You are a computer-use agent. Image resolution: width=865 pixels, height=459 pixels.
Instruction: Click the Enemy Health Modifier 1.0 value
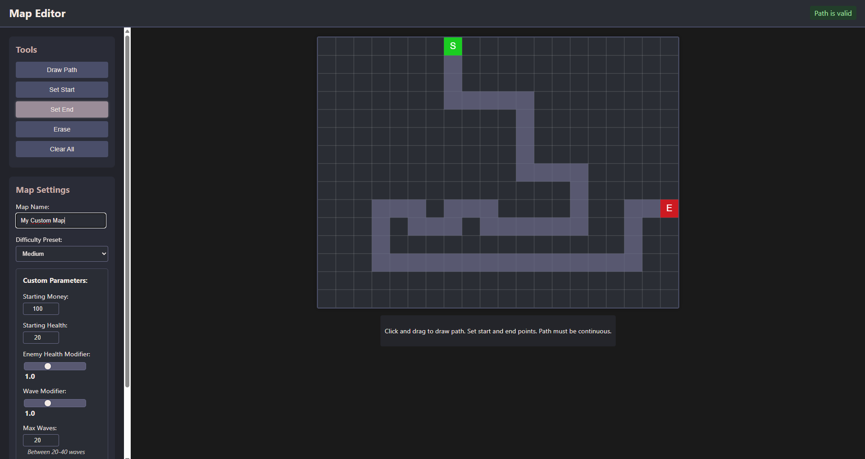coord(30,377)
